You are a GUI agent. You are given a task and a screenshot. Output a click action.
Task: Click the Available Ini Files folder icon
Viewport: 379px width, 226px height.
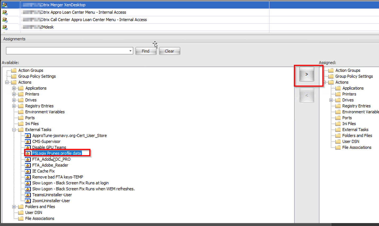pyautogui.click(x=21, y=124)
